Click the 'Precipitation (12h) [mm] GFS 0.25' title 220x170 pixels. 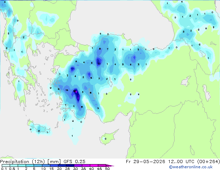coord(43,162)
